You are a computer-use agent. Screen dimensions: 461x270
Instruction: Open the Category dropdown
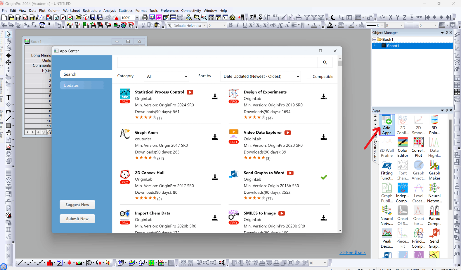[x=166, y=76]
